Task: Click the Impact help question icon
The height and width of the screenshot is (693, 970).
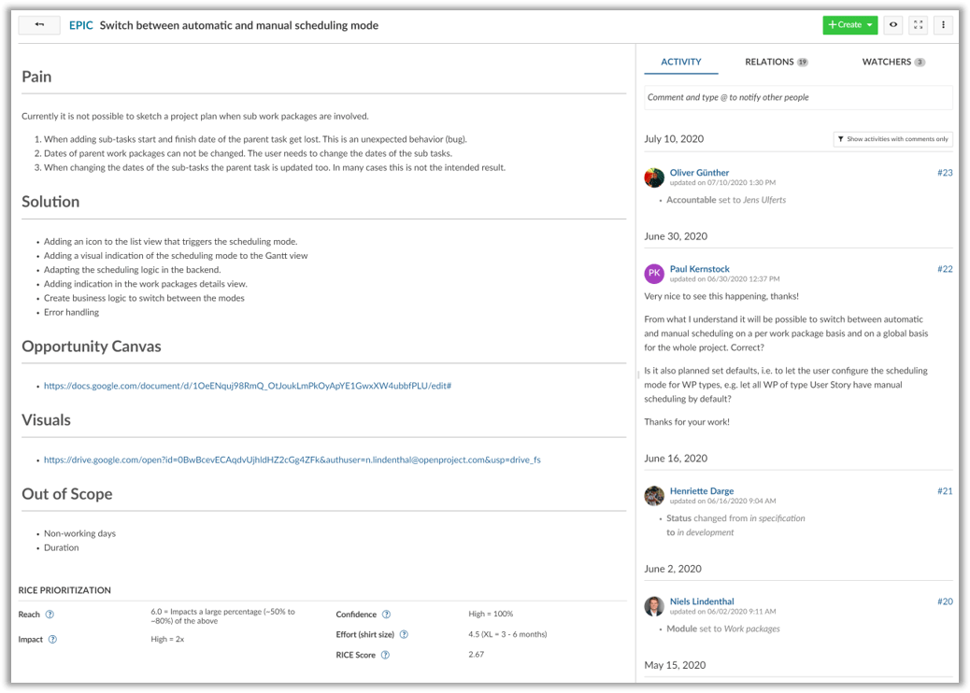Action: pyautogui.click(x=52, y=640)
